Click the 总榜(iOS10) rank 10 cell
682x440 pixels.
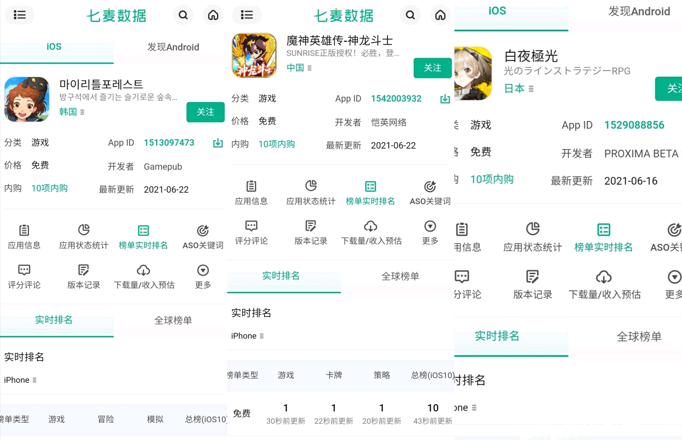click(433, 413)
